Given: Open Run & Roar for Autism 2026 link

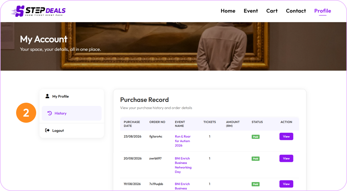Looking at the screenshot, I should coord(183,141).
